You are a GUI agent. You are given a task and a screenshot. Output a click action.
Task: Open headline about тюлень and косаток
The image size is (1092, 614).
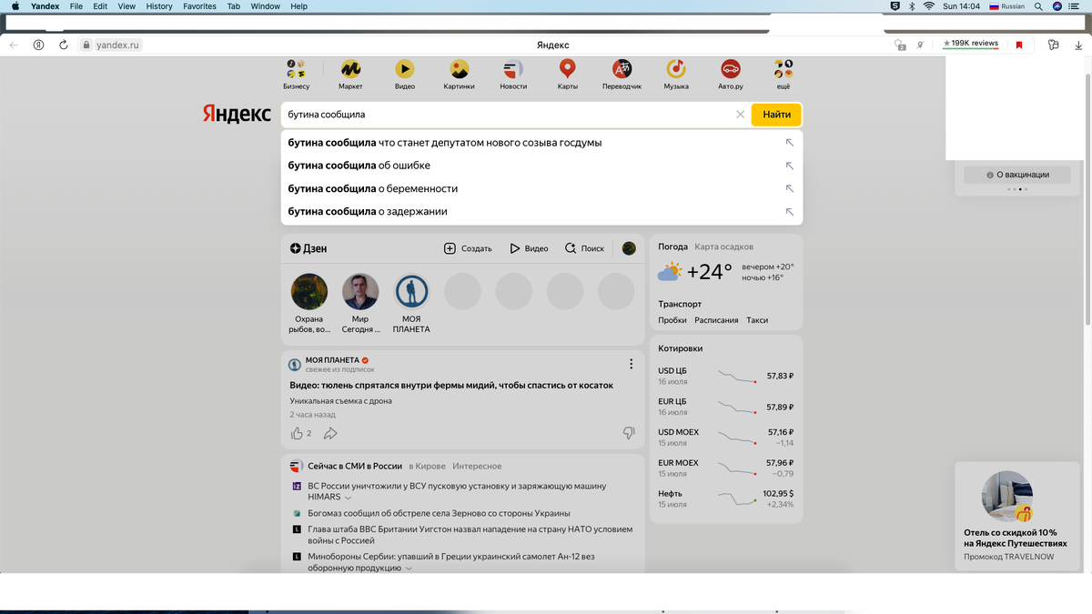tap(451, 386)
